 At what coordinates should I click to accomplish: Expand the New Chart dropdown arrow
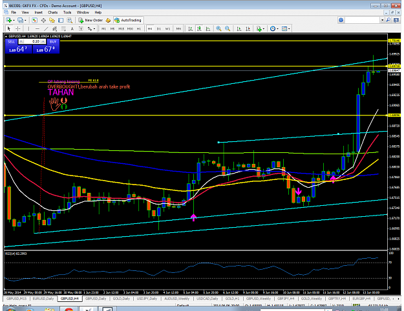(x=14, y=20)
